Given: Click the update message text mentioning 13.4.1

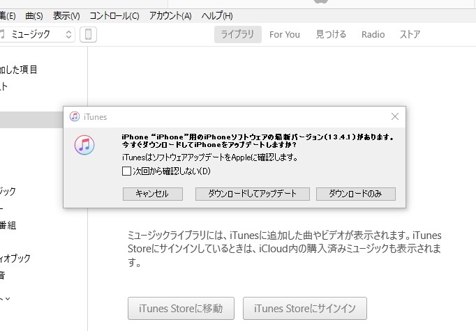Looking at the screenshot, I should pos(258,141).
